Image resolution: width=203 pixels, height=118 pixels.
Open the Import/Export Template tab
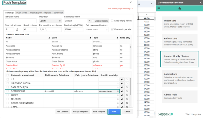pyautogui.click(x=40, y=13)
